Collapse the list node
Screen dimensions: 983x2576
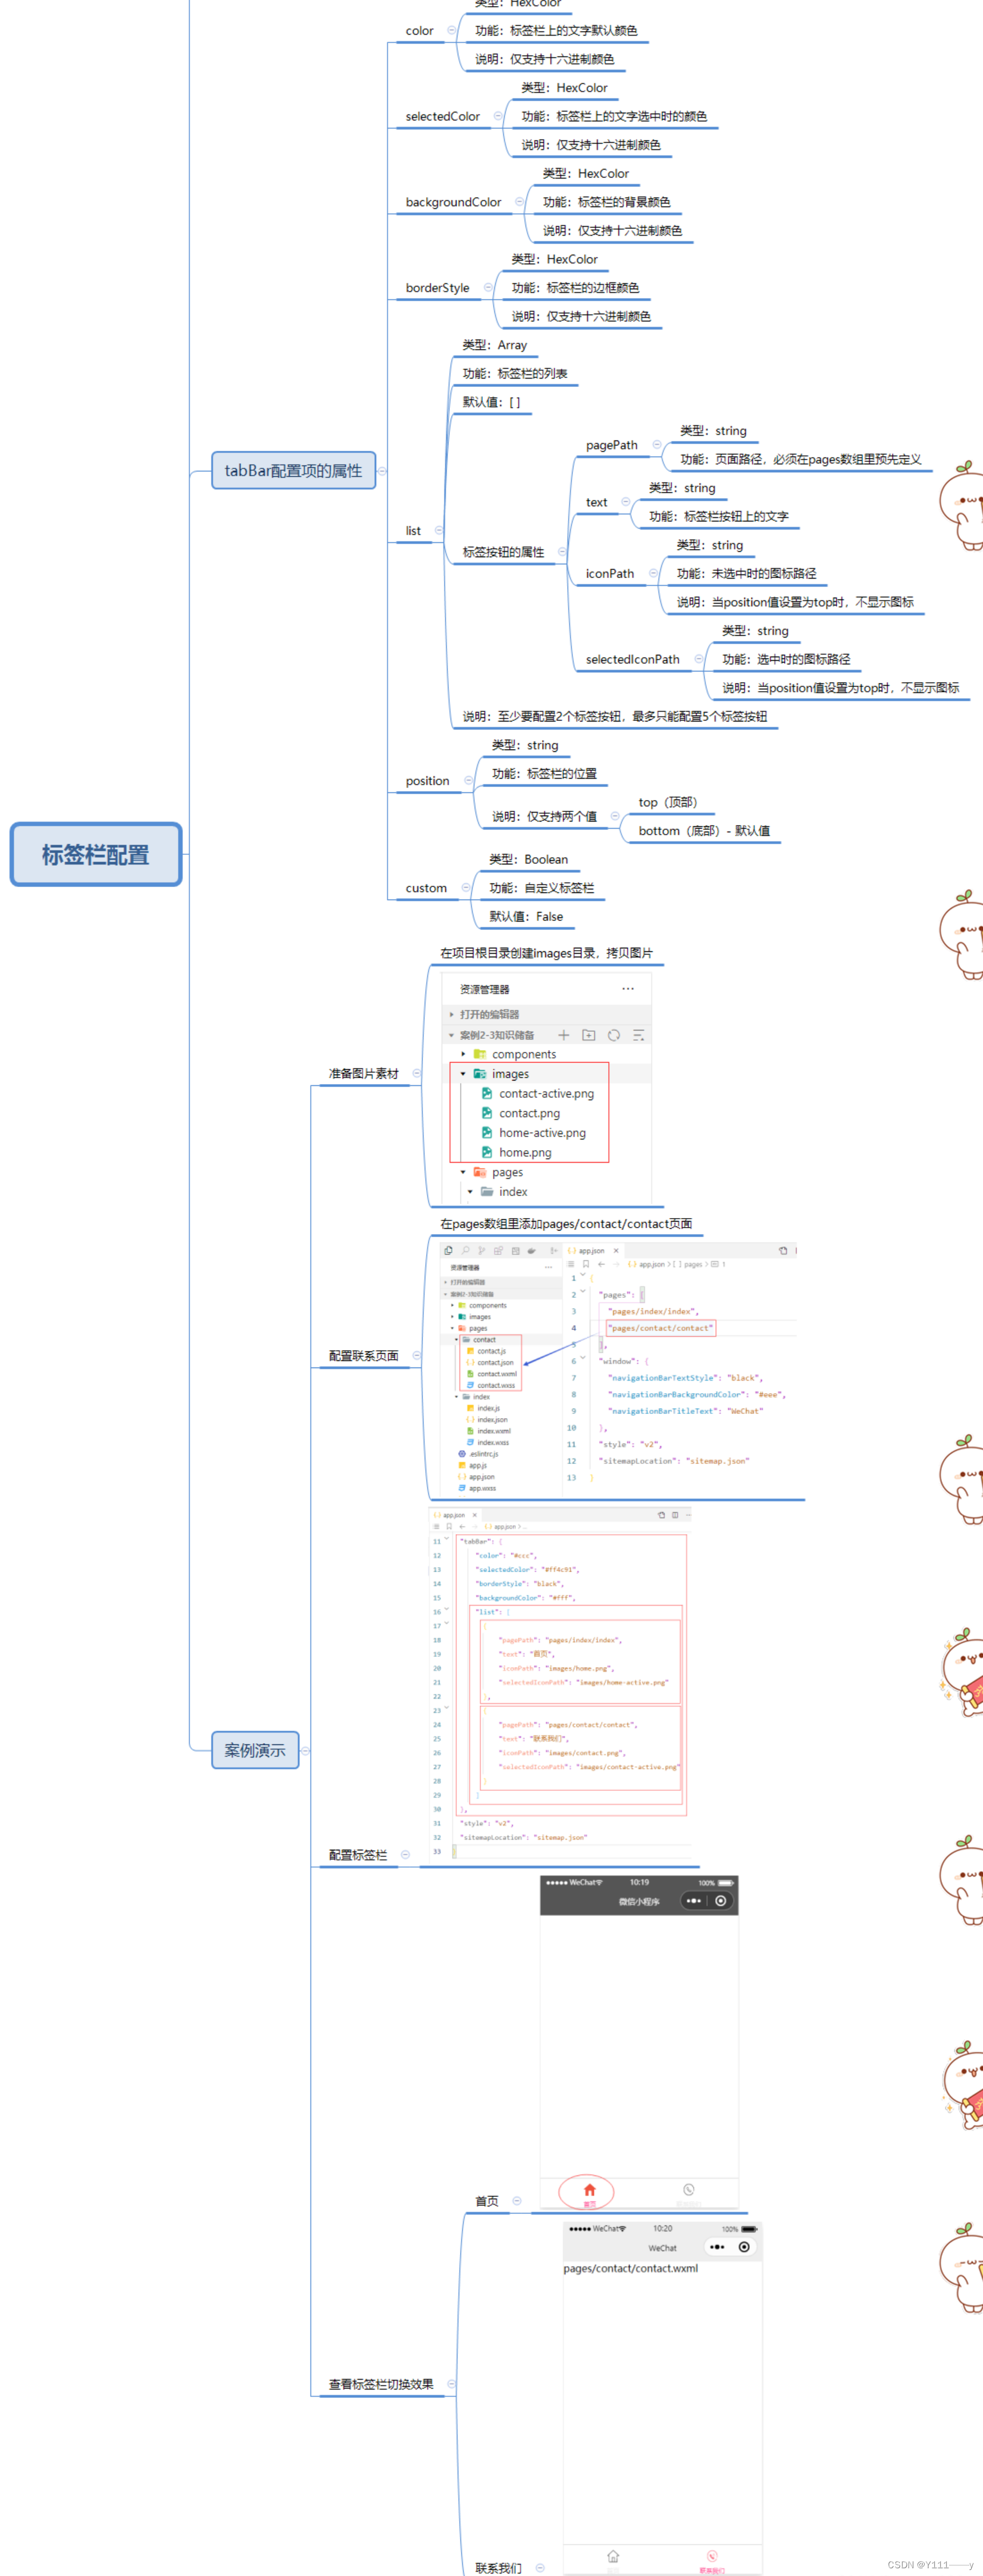pos(439,530)
